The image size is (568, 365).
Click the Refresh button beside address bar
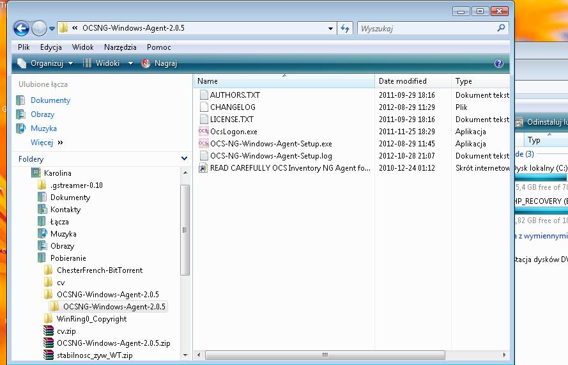tap(345, 28)
